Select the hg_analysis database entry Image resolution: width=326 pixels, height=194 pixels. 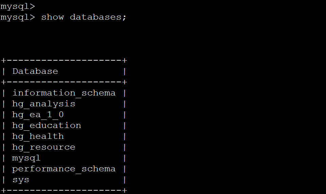[44, 104]
